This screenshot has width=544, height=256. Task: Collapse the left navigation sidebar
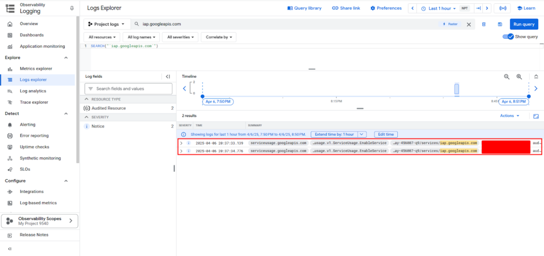pos(10,249)
